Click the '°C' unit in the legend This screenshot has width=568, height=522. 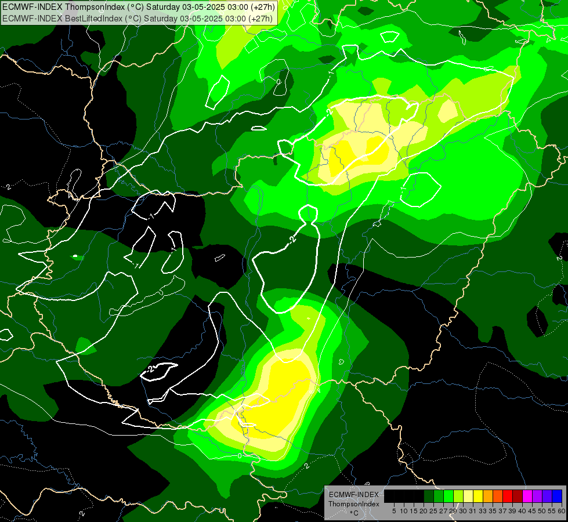click(354, 513)
